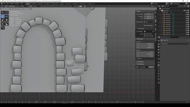
Task: Open the Texture properties tab icon
Action: [x=159, y=83]
